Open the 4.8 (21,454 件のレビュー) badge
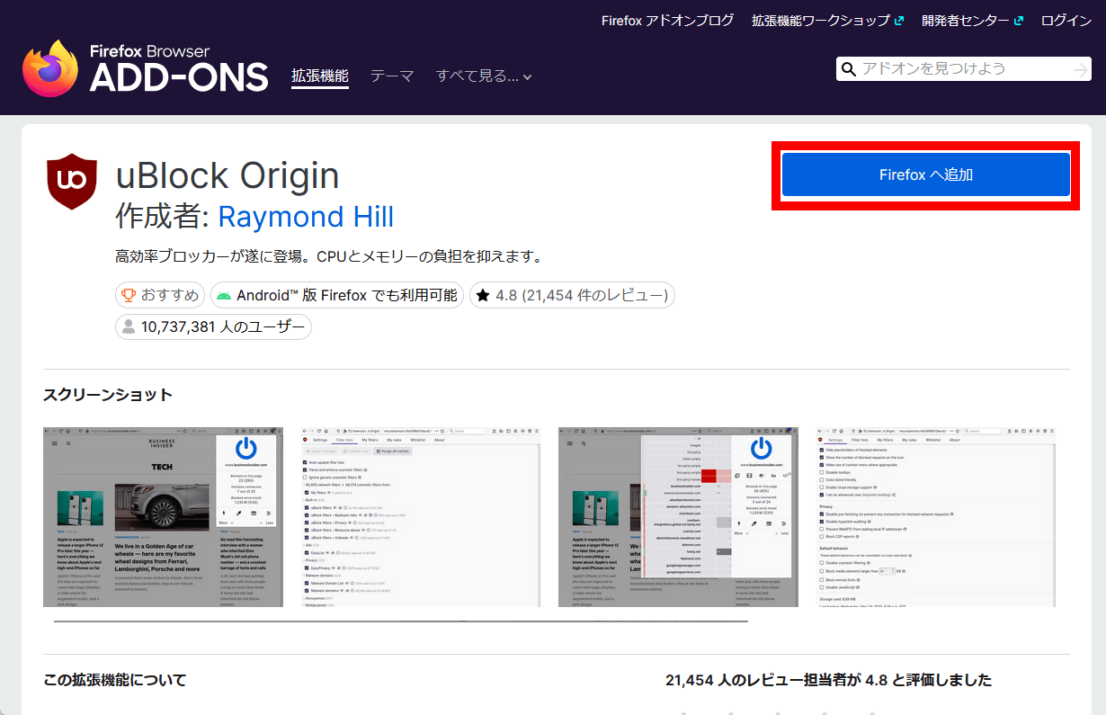The width and height of the screenshot is (1106, 715). tap(572, 295)
